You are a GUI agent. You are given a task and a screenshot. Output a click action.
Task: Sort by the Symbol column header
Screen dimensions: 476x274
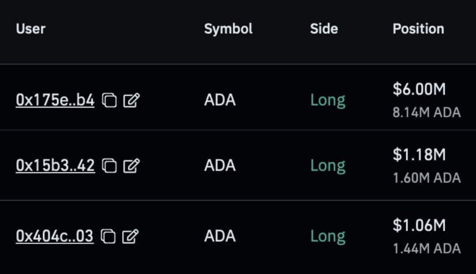click(x=228, y=29)
